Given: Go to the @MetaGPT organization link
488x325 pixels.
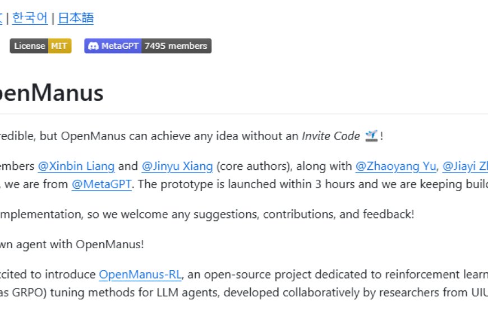Looking at the screenshot, I should pyautogui.click(x=102, y=184).
